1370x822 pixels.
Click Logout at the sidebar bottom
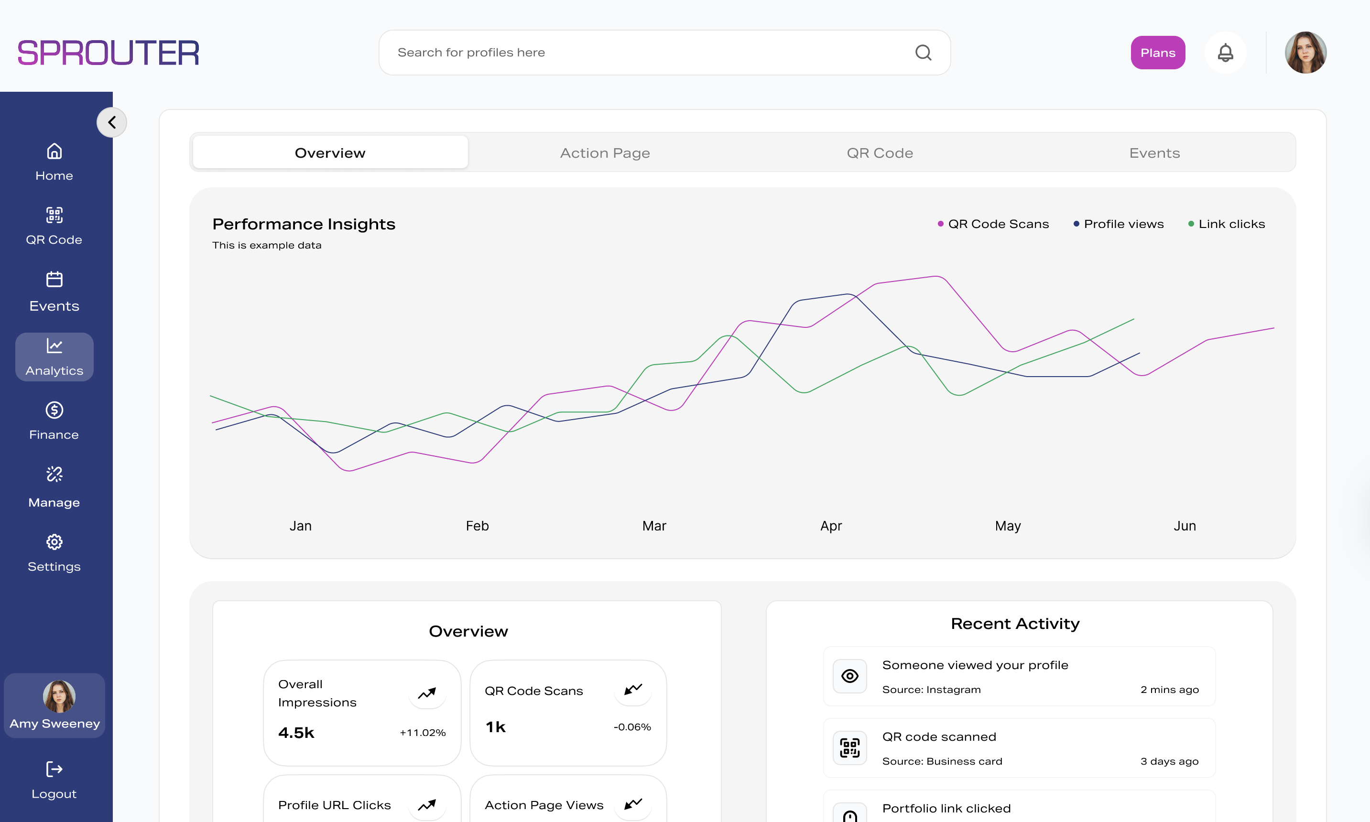pos(54,777)
